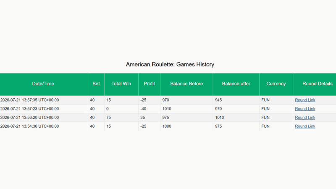Click Profit value -40

click(x=143, y=109)
